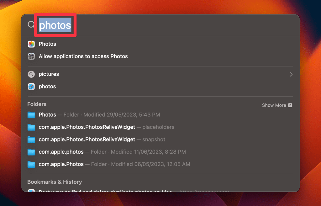Click the arrow icon next to Show More

click(290, 105)
